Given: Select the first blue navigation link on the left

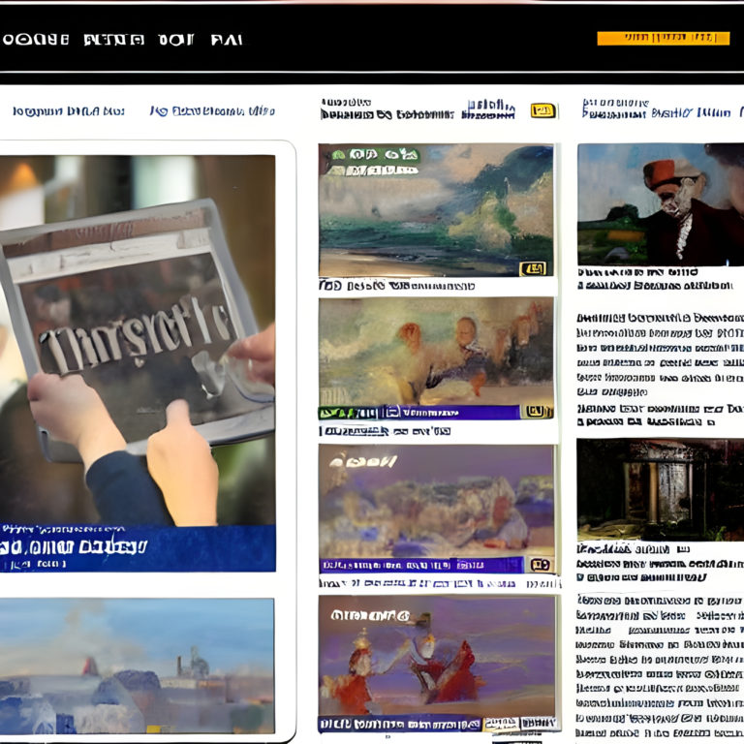Looking at the screenshot, I should tap(69, 111).
